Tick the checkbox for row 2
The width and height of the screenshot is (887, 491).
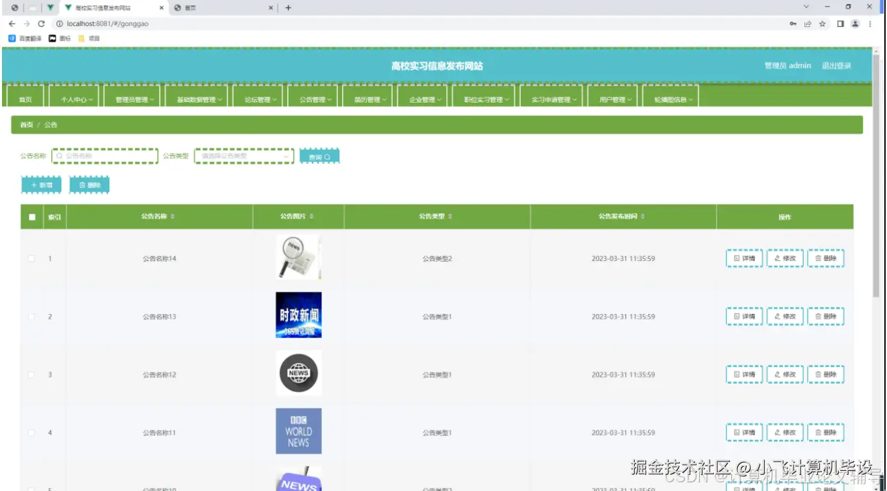pyautogui.click(x=32, y=317)
